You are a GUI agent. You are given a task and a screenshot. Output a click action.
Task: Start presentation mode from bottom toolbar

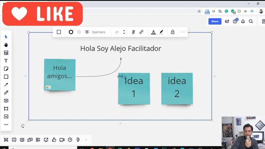[x=14, y=140]
